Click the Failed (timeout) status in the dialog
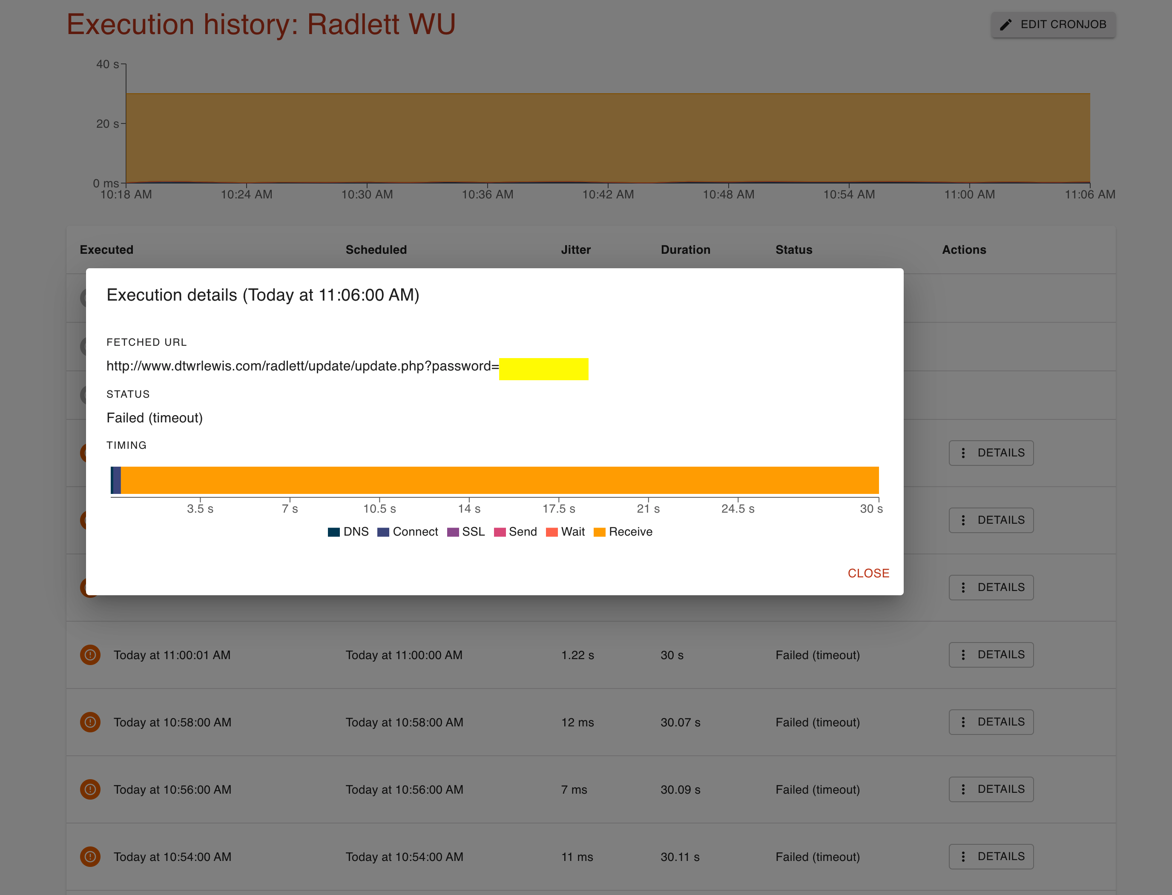This screenshot has height=895, width=1172. [155, 418]
